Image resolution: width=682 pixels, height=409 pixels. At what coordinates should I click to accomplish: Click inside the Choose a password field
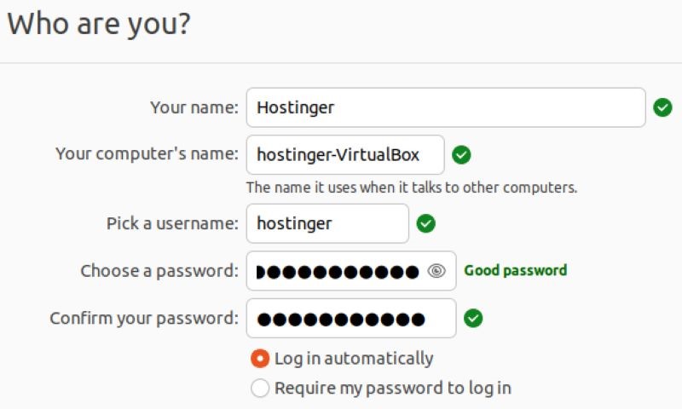point(341,271)
